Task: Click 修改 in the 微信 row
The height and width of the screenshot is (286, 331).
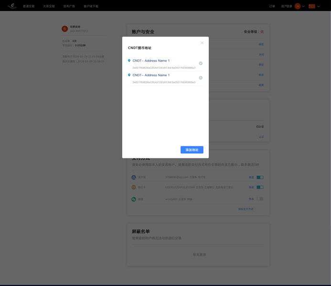Action: tap(251, 199)
